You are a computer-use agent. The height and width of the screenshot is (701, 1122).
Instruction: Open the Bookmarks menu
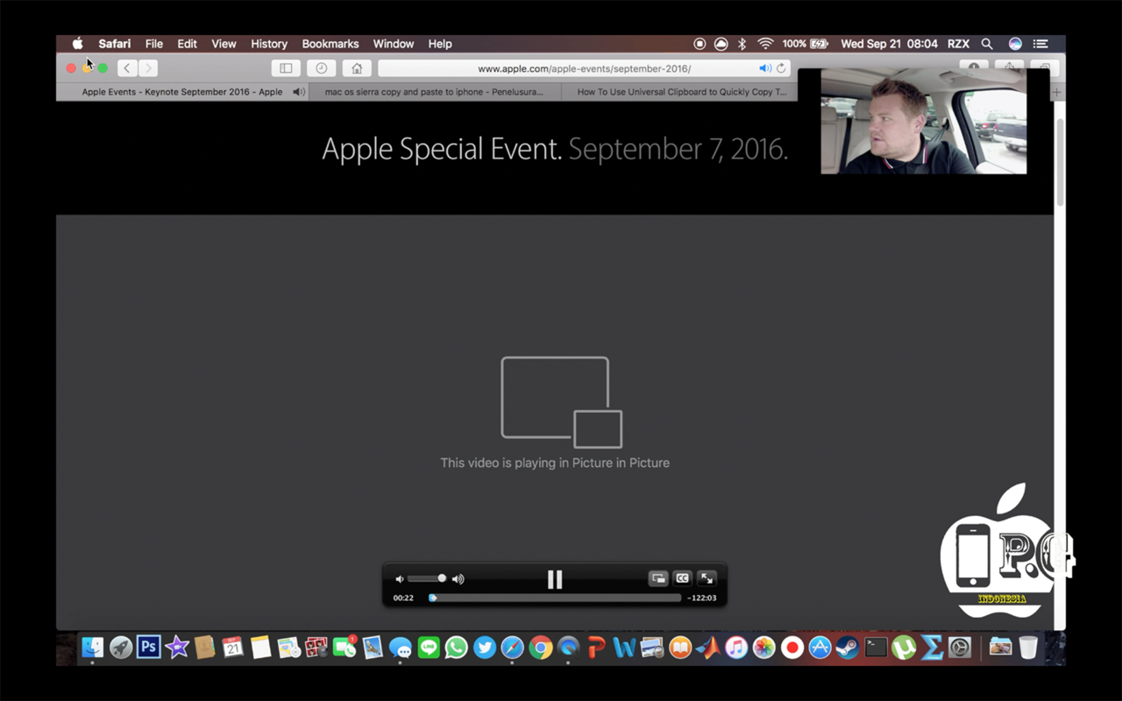pyautogui.click(x=330, y=44)
